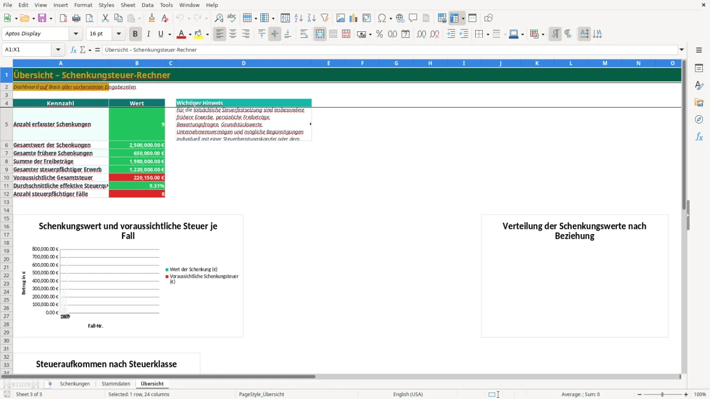710x399 pixels.
Task: Click the zoom slider in status bar
Action: (662, 394)
